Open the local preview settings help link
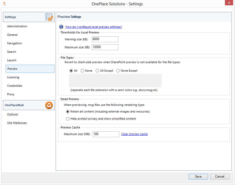Image resolution: width=235 pixels, height=185 pixels. click(94, 27)
